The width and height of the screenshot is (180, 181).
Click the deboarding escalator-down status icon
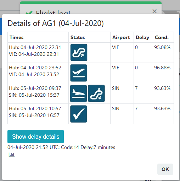point(96,94)
